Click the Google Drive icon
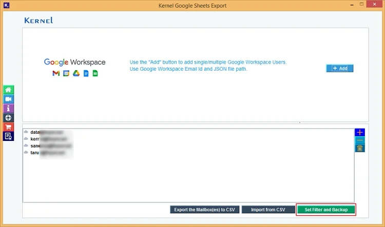Viewport: 385px width, 227px height. pos(76,74)
